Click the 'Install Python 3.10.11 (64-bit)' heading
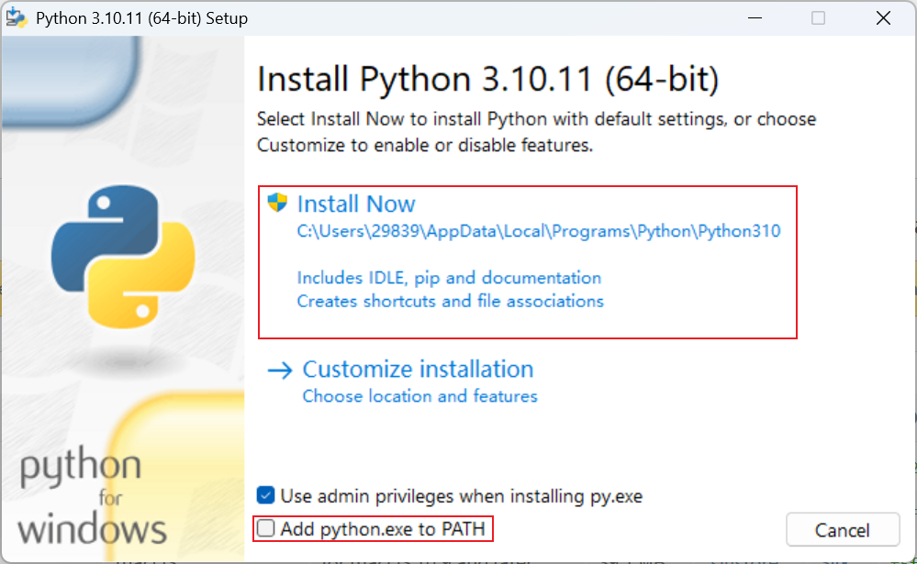 (487, 79)
